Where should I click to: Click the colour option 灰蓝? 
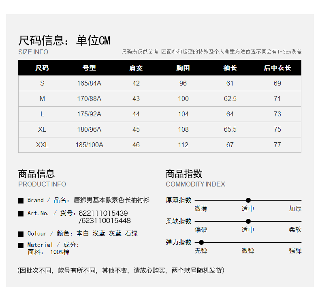(115, 233)
